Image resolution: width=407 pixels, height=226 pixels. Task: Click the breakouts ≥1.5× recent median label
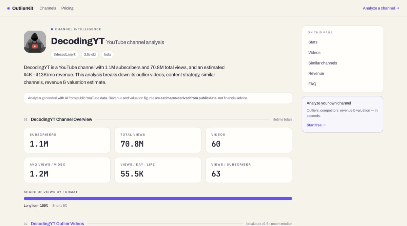coord(269,224)
